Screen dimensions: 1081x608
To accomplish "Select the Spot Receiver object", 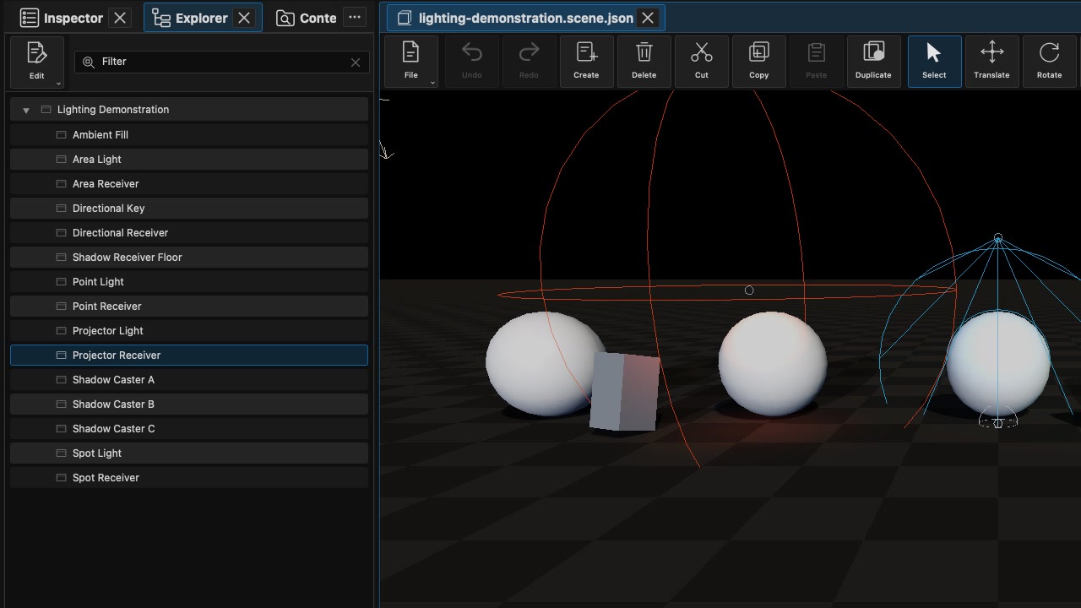I will (x=189, y=478).
